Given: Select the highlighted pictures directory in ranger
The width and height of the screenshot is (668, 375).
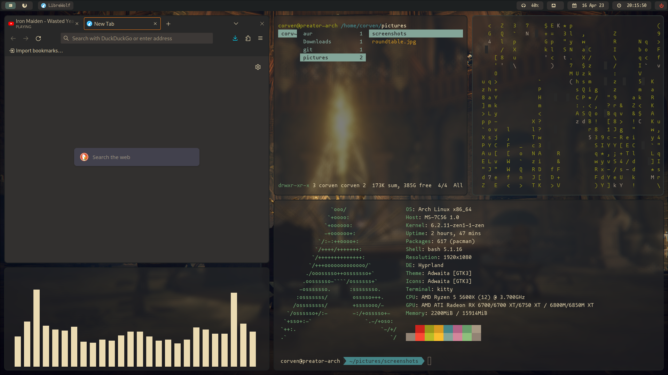Looking at the screenshot, I should (333, 58).
